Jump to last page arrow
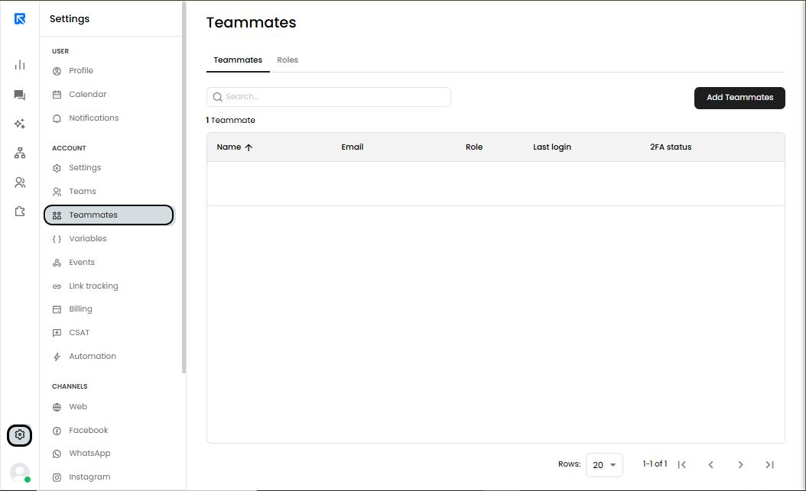 click(x=769, y=465)
